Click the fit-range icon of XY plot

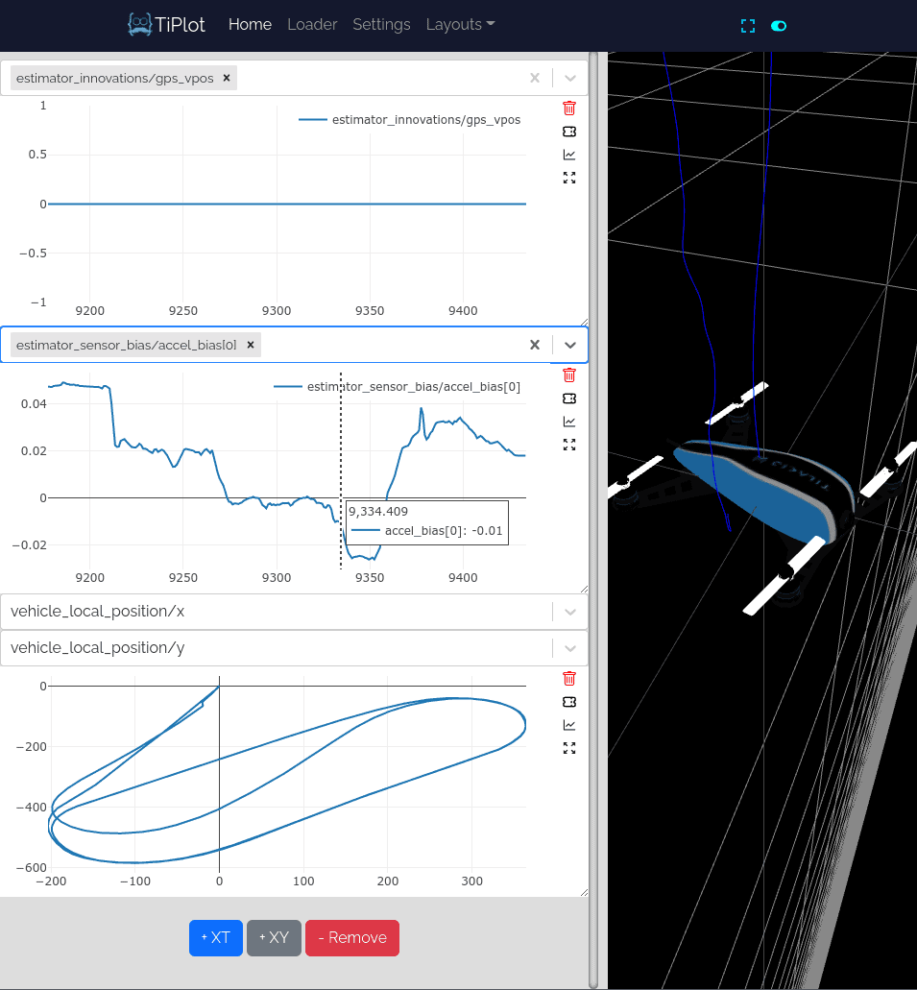point(569,702)
